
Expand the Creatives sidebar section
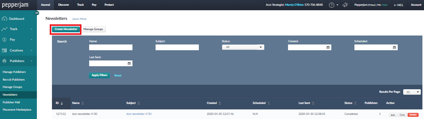pos(31,50)
